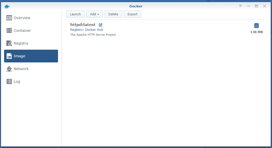Screen dimensions: 272x148
Task: Click the Docker whale logo icon
Action: point(7,7)
